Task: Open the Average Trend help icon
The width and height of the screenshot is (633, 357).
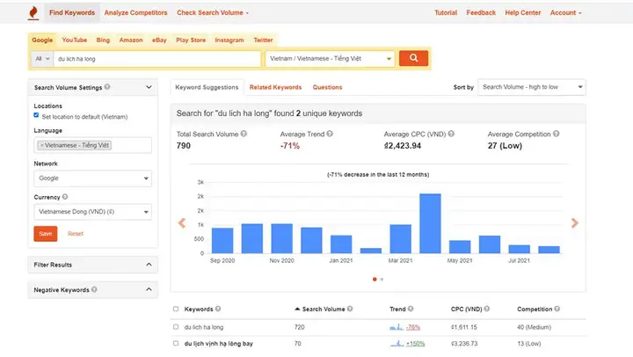Action: 330,134
